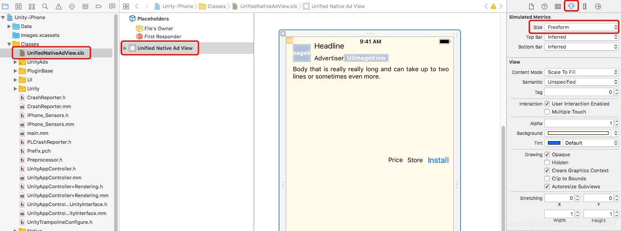This screenshot has height=231, width=621.
Task: Open the Report navigator speech-bubble icon
Action: click(x=112, y=6)
